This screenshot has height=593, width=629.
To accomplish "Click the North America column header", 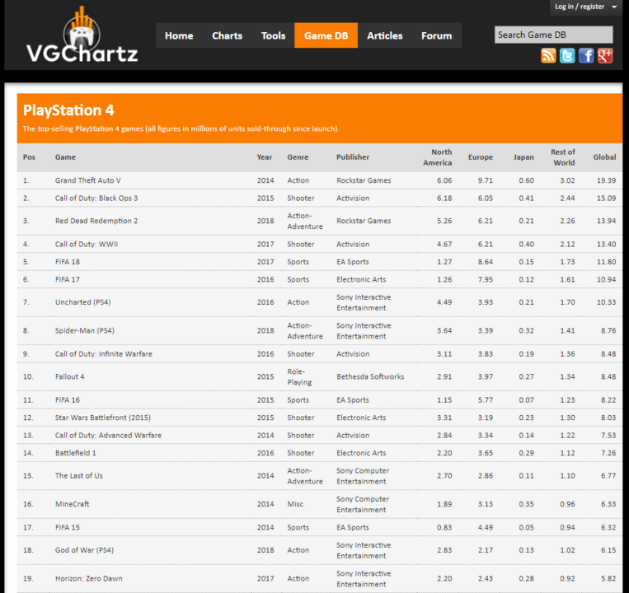I will click(437, 157).
